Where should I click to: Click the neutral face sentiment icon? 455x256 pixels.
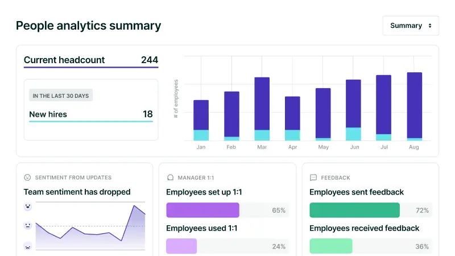coord(27,226)
